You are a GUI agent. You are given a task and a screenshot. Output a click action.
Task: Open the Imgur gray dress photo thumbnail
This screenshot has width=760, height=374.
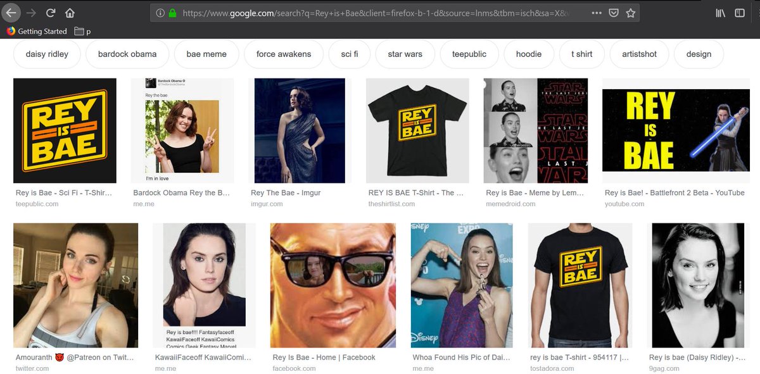click(300, 131)
